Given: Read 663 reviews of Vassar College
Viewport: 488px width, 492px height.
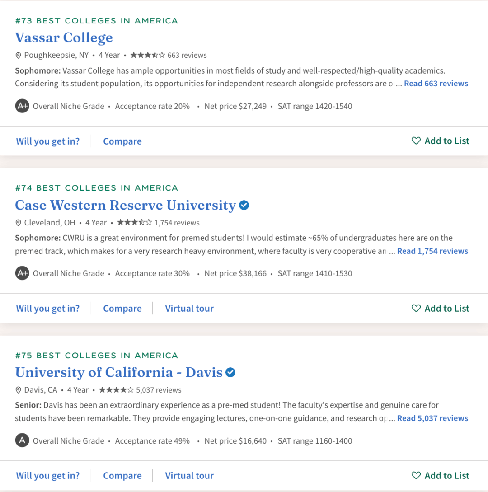Looking at the screenshot, I should pyautogui.click(x=436, y=84).
